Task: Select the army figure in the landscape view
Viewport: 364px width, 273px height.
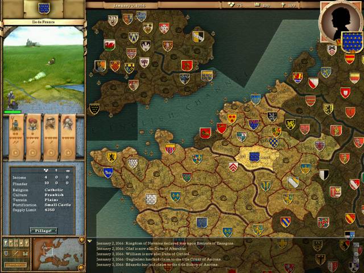Action: tap(11, 100)
